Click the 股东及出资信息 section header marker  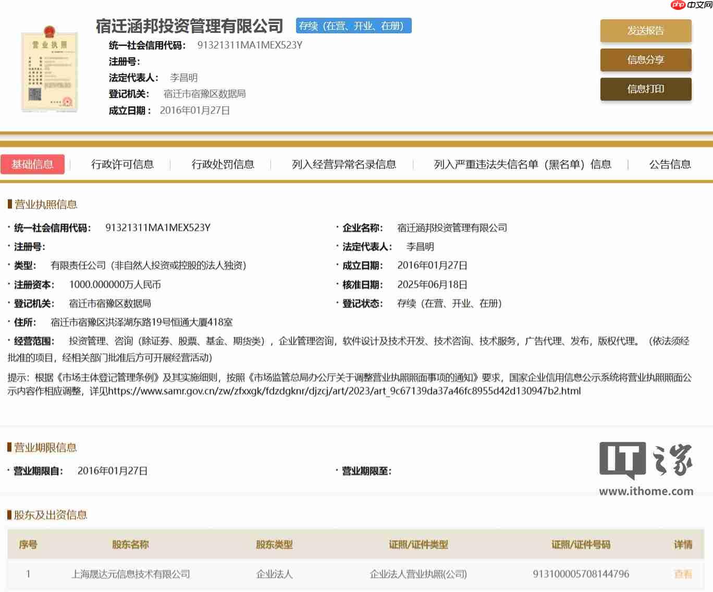pos(8,515)
